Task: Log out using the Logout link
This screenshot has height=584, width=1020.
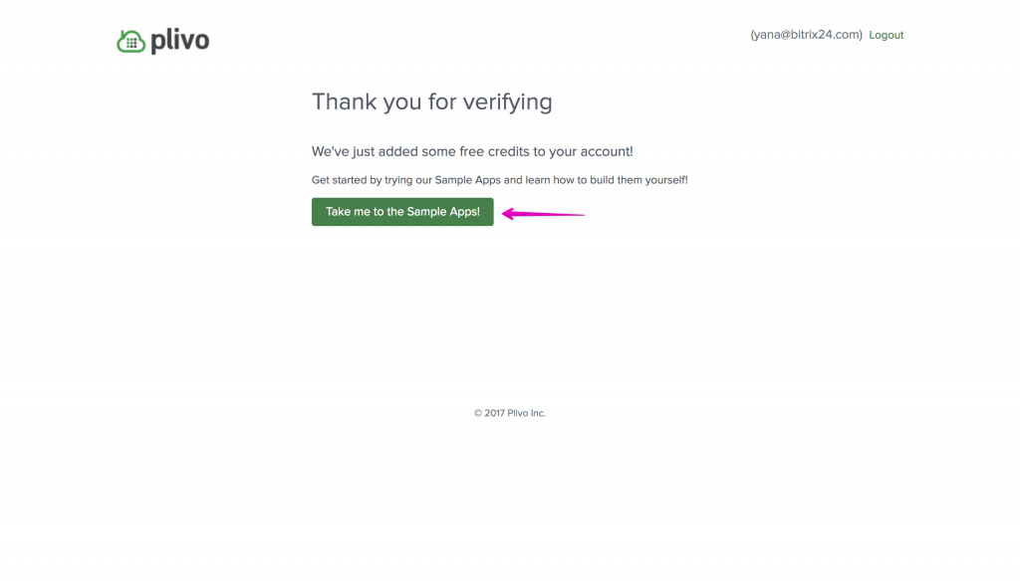Action: point(886,35)
